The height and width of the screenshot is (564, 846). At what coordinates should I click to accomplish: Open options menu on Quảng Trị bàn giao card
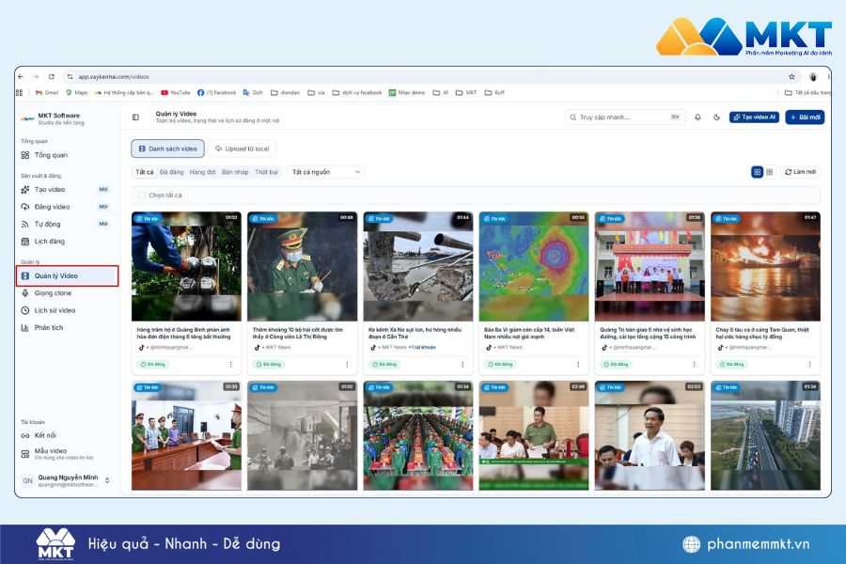point(694,365)
